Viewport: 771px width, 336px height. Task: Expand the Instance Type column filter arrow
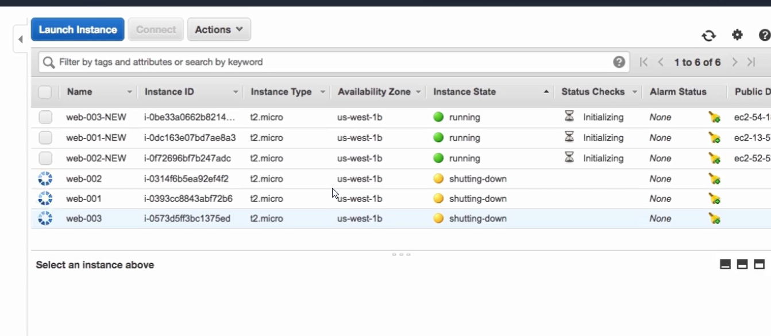tap(322, 92)
